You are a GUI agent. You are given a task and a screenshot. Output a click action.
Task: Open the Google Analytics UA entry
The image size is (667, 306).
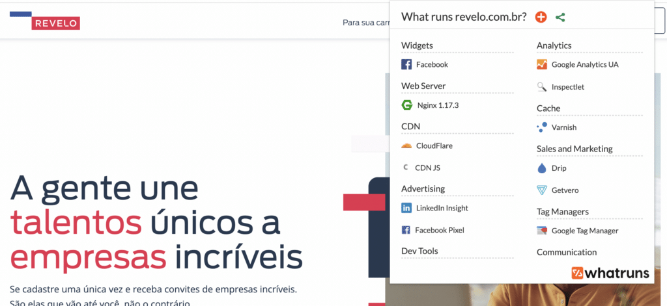pos(585,64)
